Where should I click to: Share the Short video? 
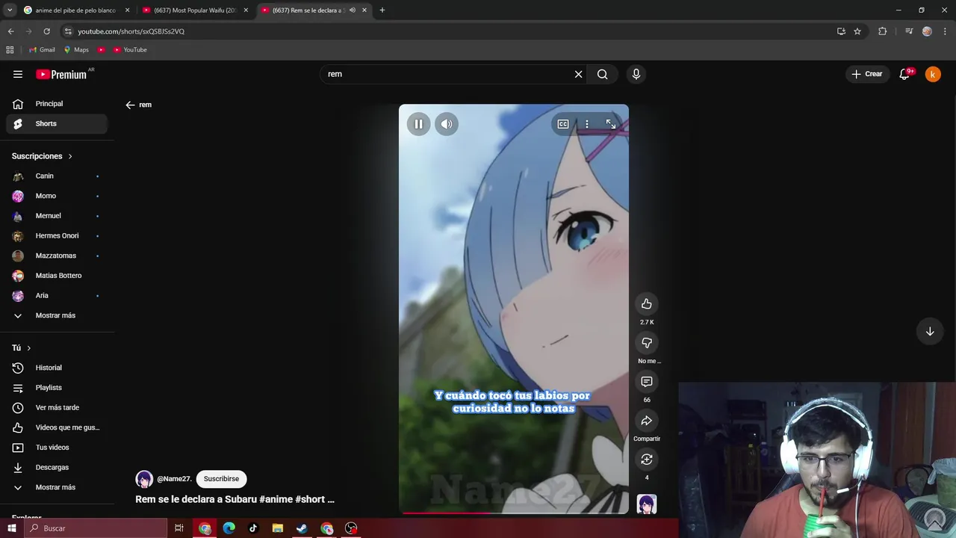[647, 421]
